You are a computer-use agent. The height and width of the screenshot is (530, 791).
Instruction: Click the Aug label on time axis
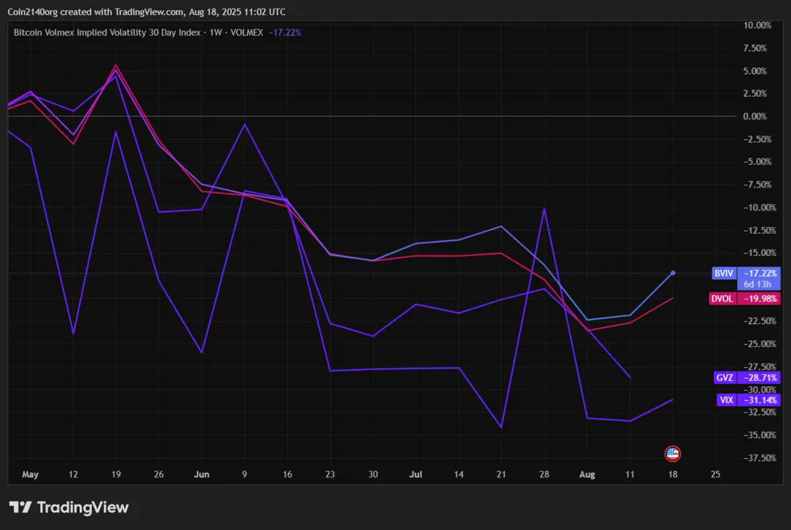586,475
